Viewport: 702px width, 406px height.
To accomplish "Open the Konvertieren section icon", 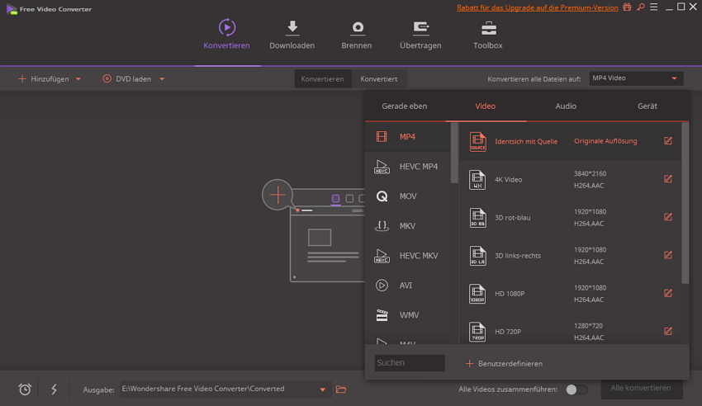I will click(227, 27).
